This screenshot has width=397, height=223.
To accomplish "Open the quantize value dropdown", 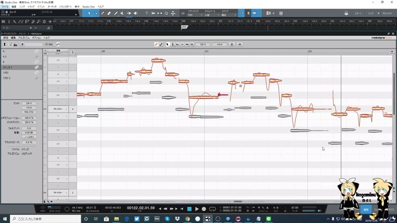I will pyautogui.click(x=194, y=15).
